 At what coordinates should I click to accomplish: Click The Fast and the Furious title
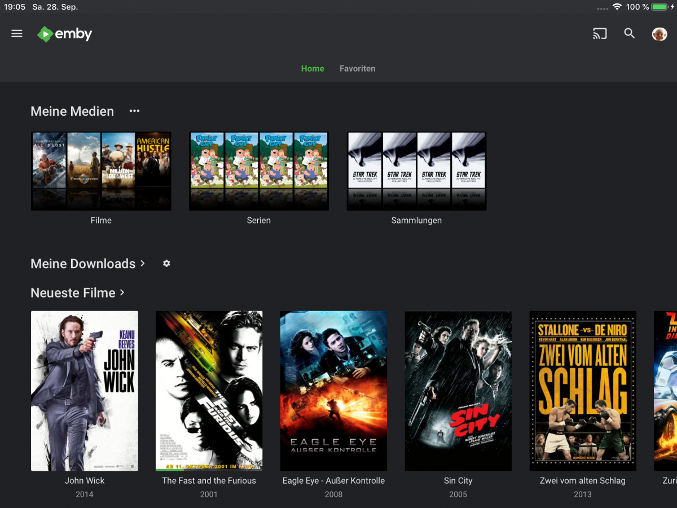click(x=209, y=481)
